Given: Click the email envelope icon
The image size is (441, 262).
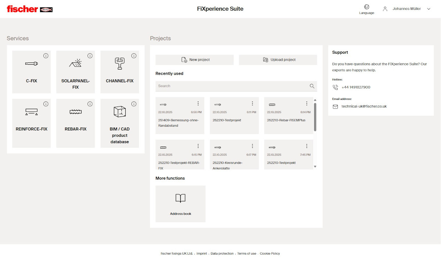Looking at the screenshot, I should pyautogui.click(x=335, y=107).
